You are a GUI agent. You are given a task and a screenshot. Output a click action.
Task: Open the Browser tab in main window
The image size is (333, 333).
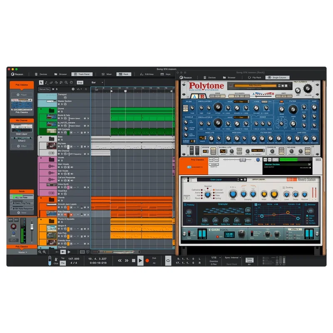(60, 74)
